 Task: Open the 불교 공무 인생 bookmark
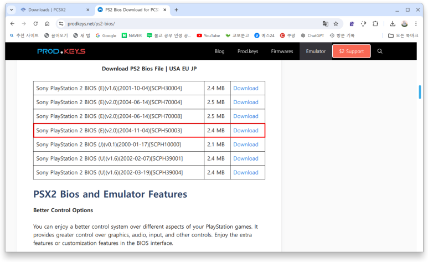(169, 35)
